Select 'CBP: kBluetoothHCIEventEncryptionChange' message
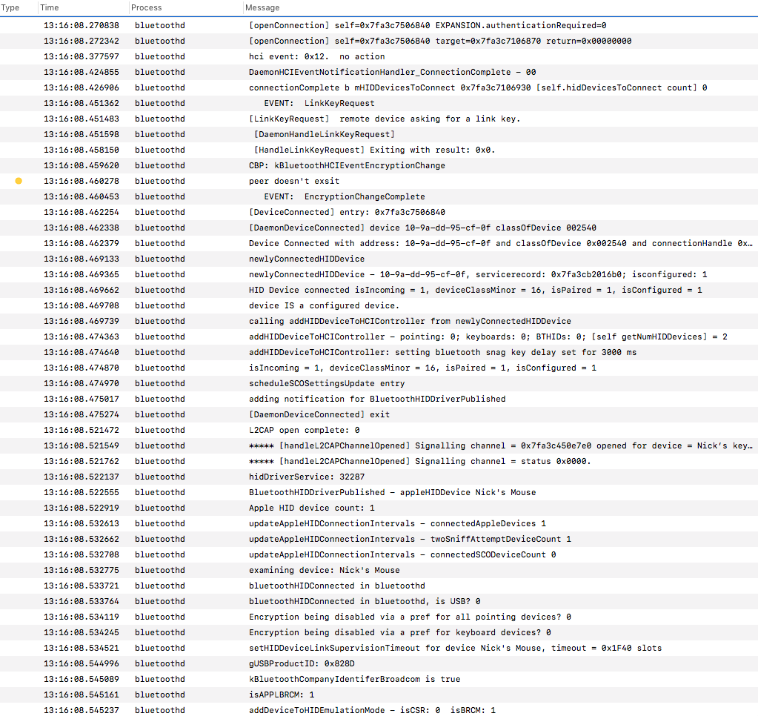This screenshot has height=716, width=758. 347,165
